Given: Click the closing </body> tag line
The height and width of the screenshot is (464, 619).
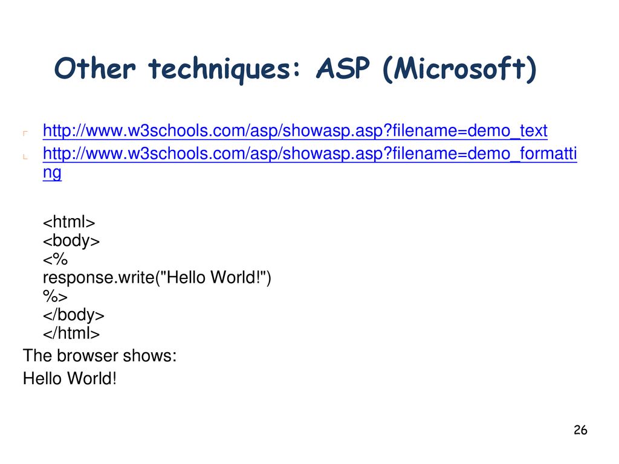Looking at the screenshot, I should point(73,315).
